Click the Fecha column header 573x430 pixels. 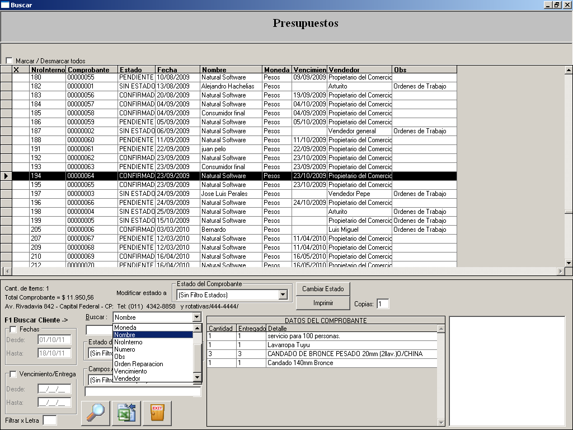177,69
